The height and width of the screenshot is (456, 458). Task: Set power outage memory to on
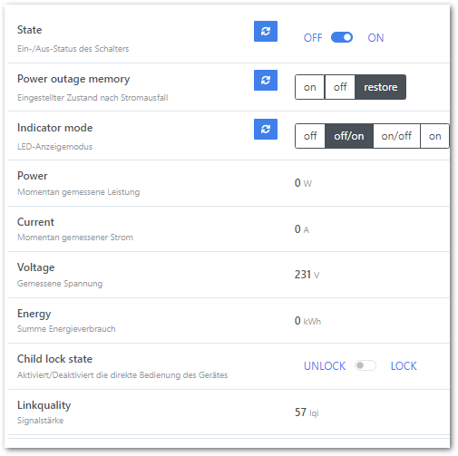310,87
